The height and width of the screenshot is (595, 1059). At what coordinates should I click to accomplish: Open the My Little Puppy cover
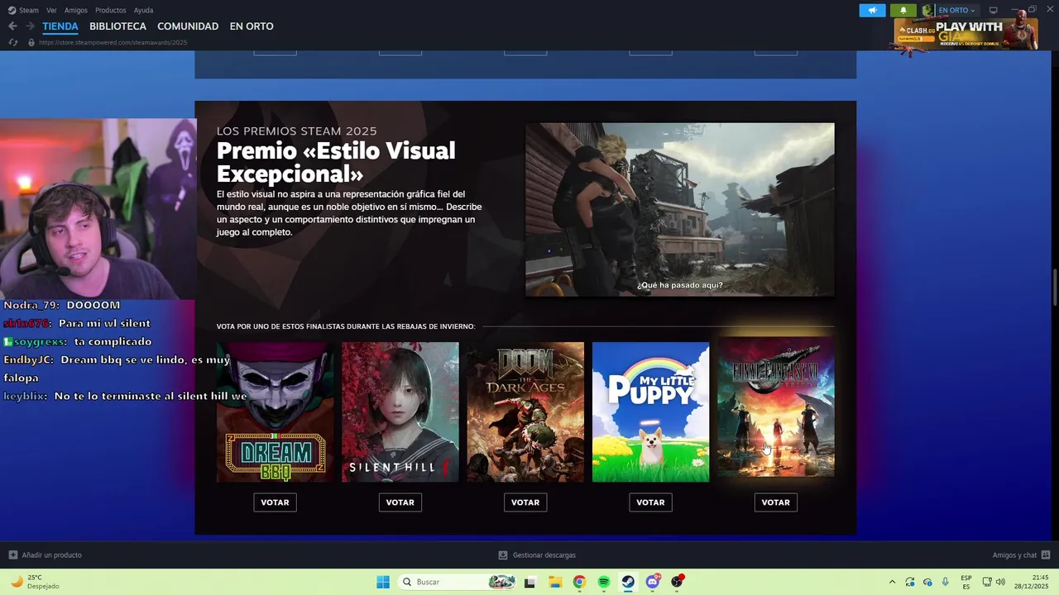click(x=650, y=412)
